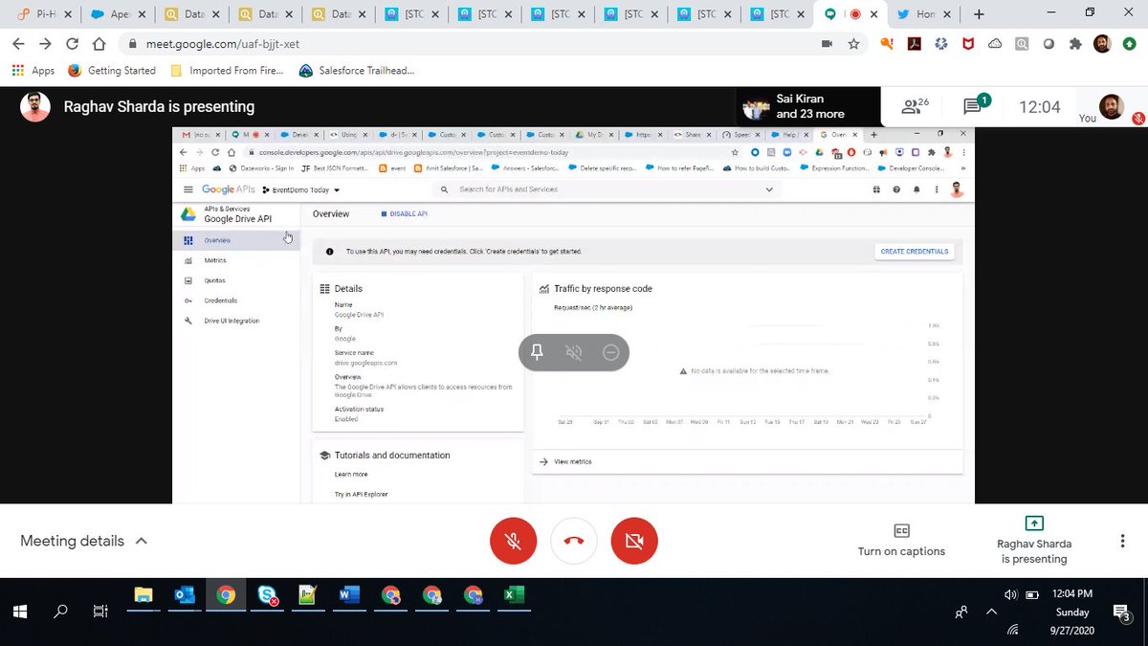Open Adobe Acrobat extension
Image resolution: width=1148 pixels, height=646 pixels.
click(914, 44)
